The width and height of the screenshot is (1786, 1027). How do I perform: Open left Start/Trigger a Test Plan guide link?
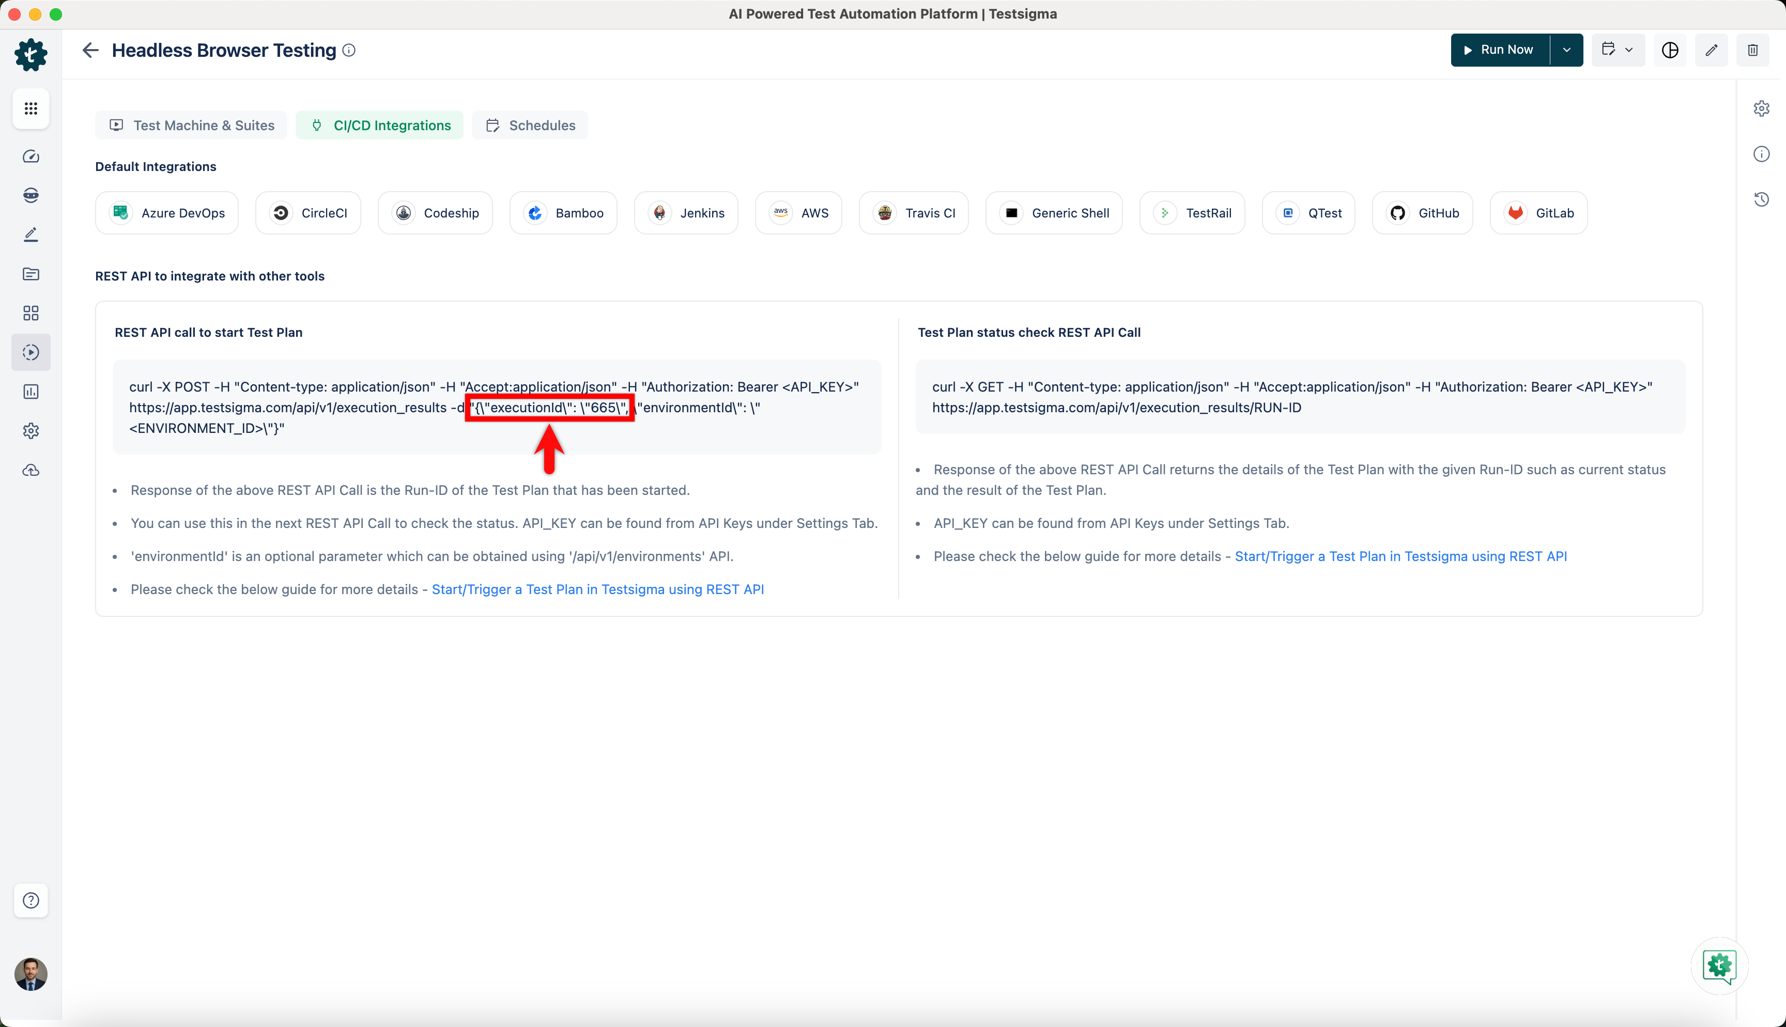(x=597, y=589)
